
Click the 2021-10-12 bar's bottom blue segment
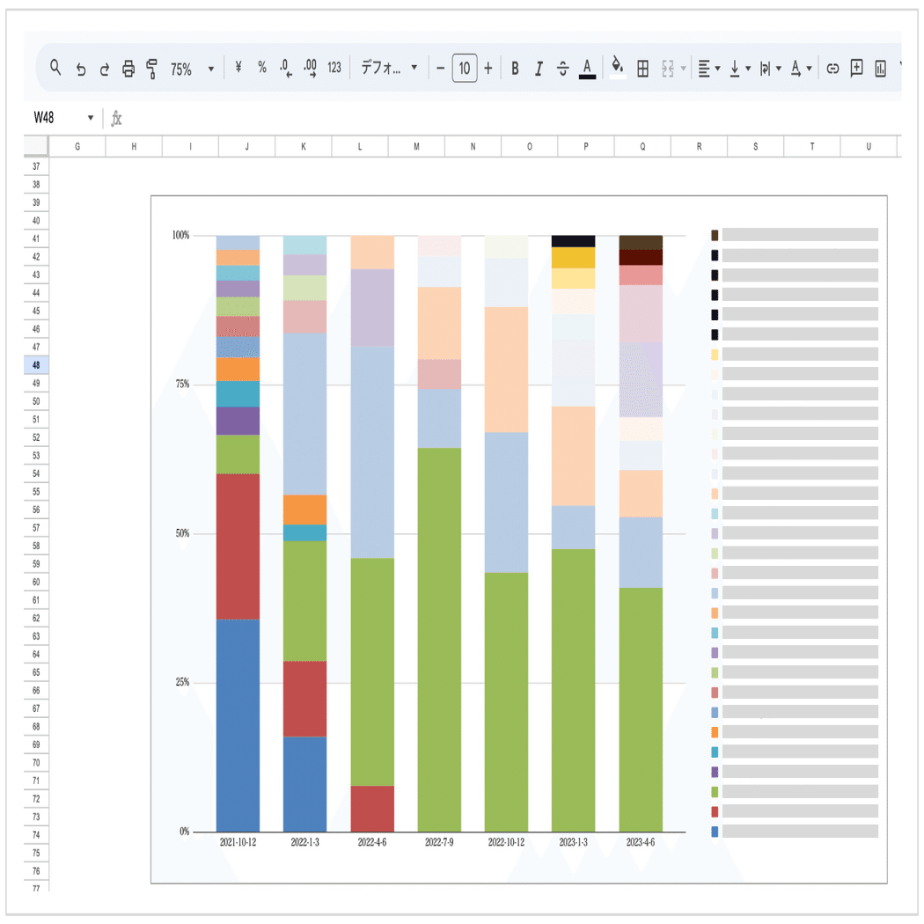pyautogui.click(x=238, y=725)
